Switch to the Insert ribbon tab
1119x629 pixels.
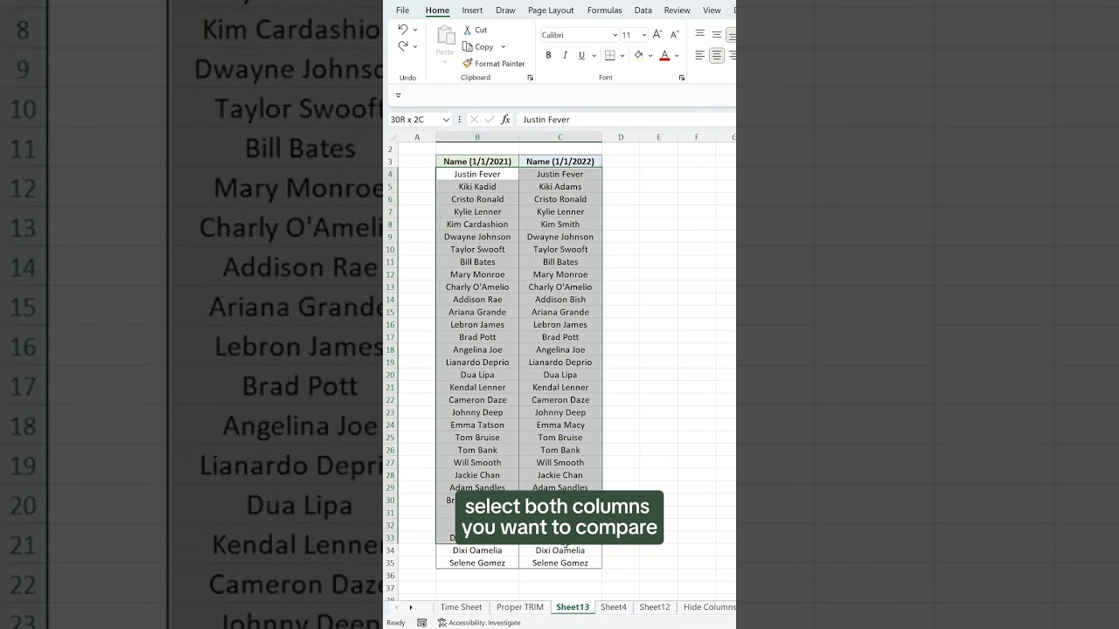pyautogui.click(x=472, y=10)
